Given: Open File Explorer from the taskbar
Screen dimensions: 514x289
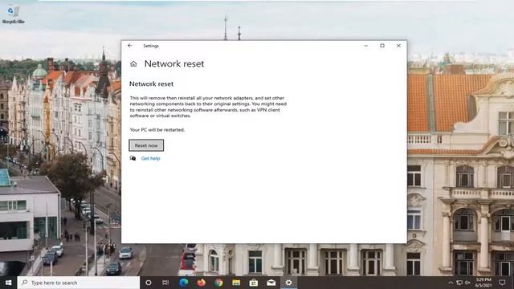Looking at the screenshot, I should [x=236, y=283].
